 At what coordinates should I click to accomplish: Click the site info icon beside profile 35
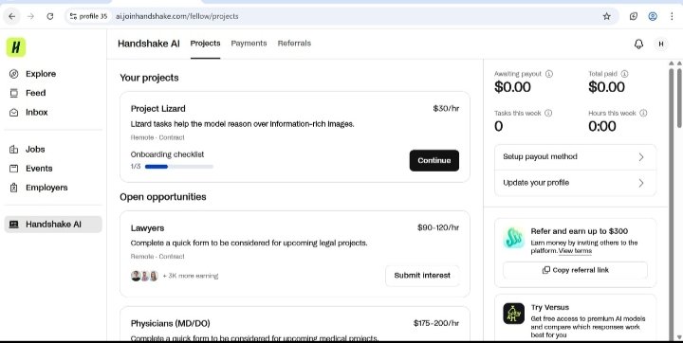pyautogui.click(x=73, y=16)
